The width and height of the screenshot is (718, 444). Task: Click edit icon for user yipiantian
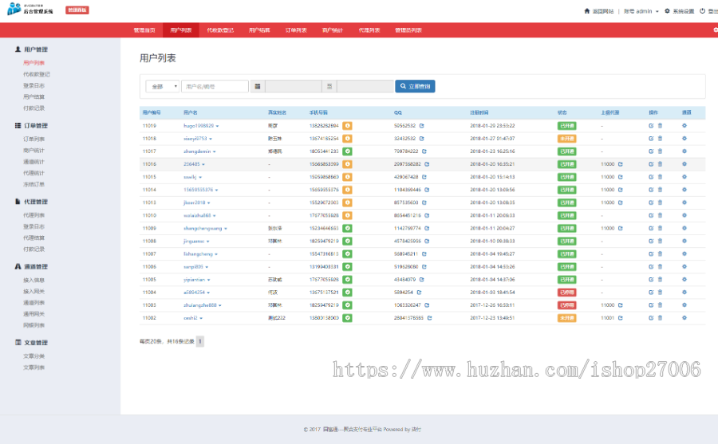(x=651, y=279)
